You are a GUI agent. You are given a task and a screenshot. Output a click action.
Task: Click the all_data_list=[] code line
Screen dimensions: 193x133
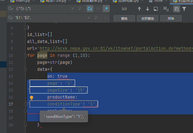47,41
